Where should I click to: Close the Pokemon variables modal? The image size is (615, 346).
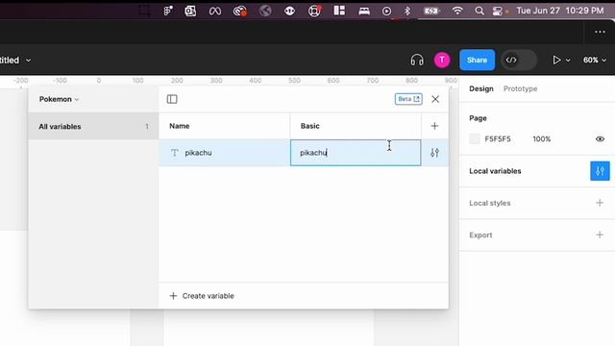click(435, 99)
